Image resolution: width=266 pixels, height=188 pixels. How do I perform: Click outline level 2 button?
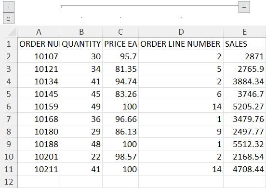[9, 18]
